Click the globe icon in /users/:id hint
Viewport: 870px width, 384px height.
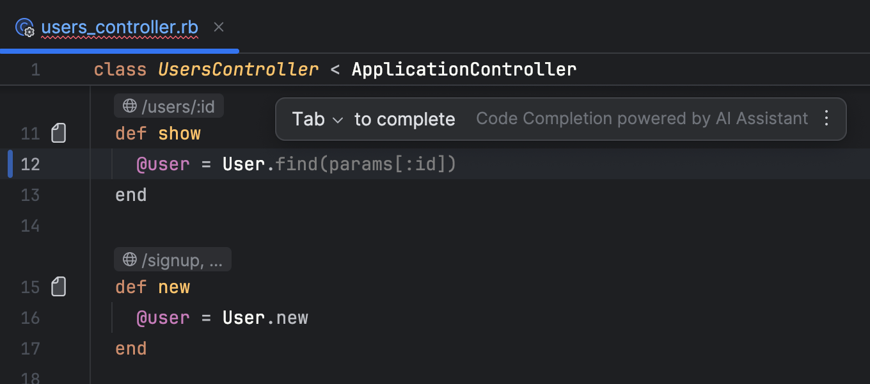point(130,106)
